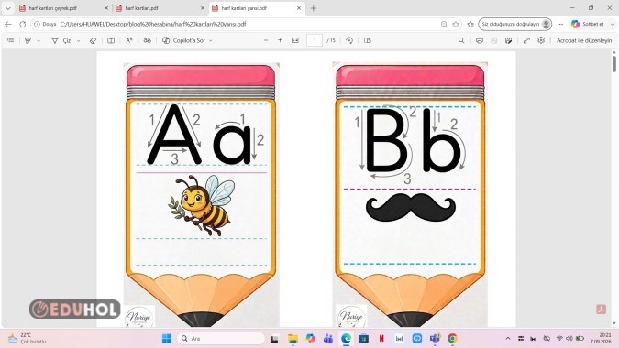Image resolution: width=619 pixels, height=348 pixels.
Task: Click the taskbar Wi-Fi network icon
Action: [x=559, y=339]
